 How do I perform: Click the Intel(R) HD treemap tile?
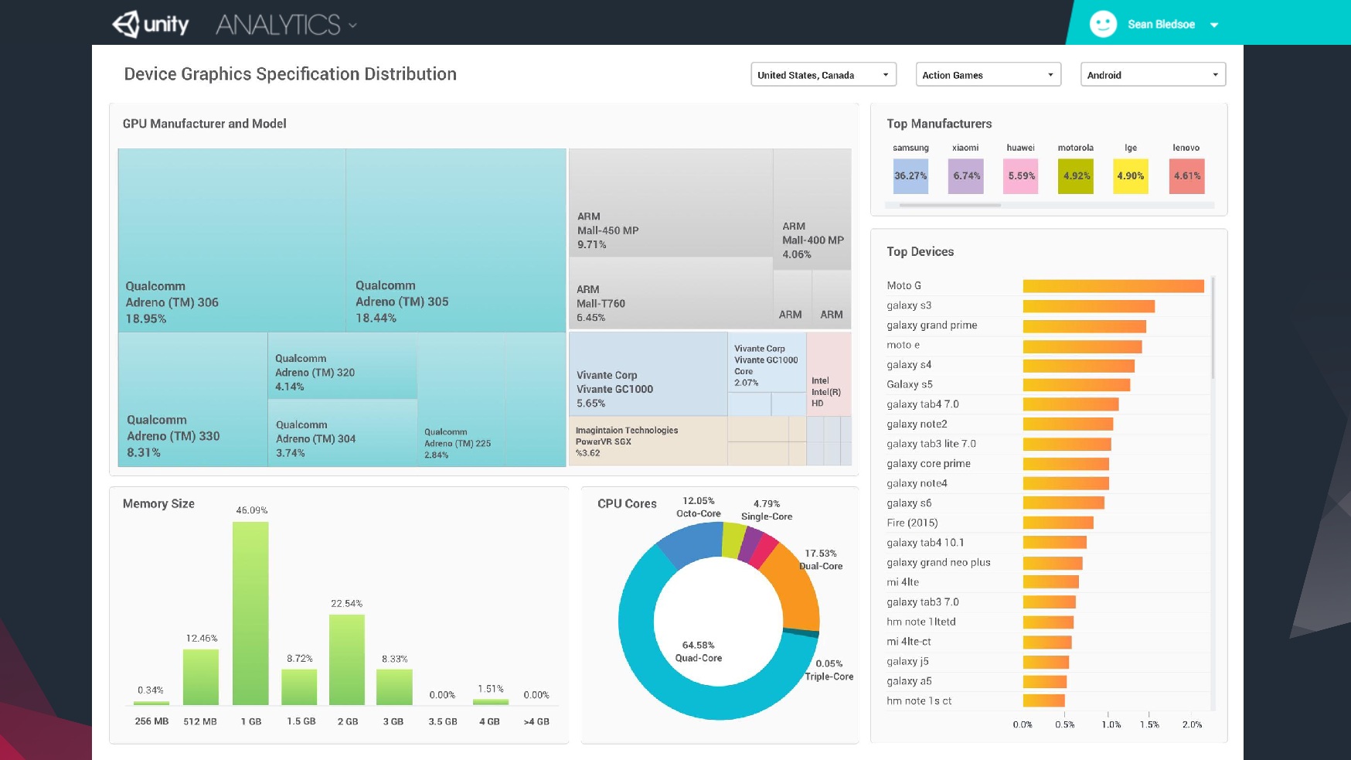829,374
